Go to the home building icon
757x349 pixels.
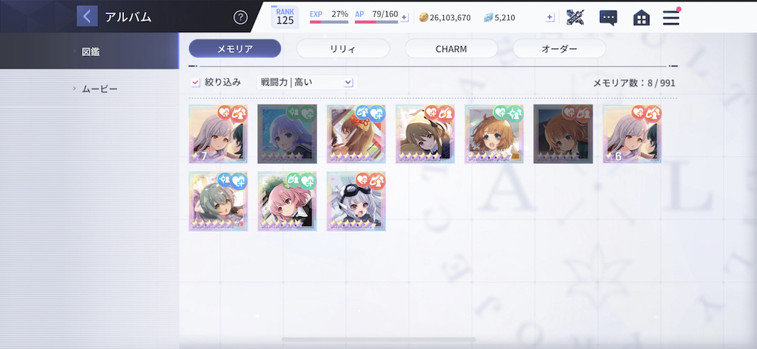coord(641,18)
